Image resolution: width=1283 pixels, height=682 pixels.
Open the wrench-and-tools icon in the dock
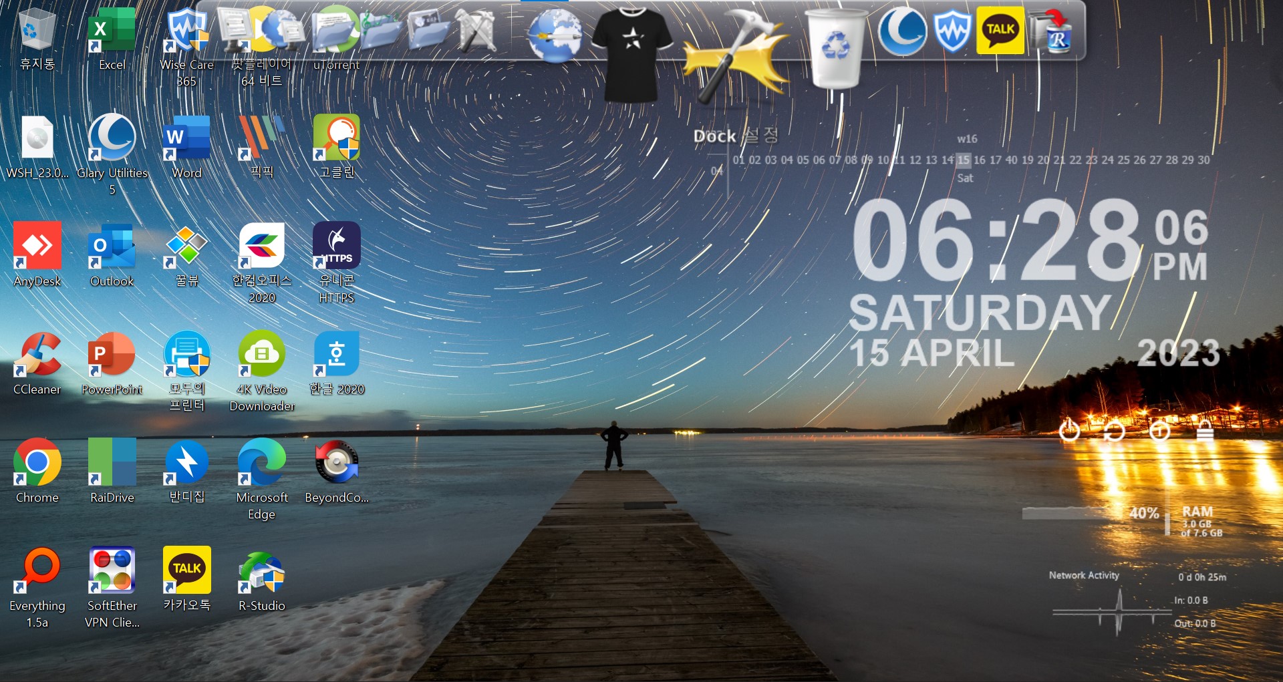pos(476,30)
